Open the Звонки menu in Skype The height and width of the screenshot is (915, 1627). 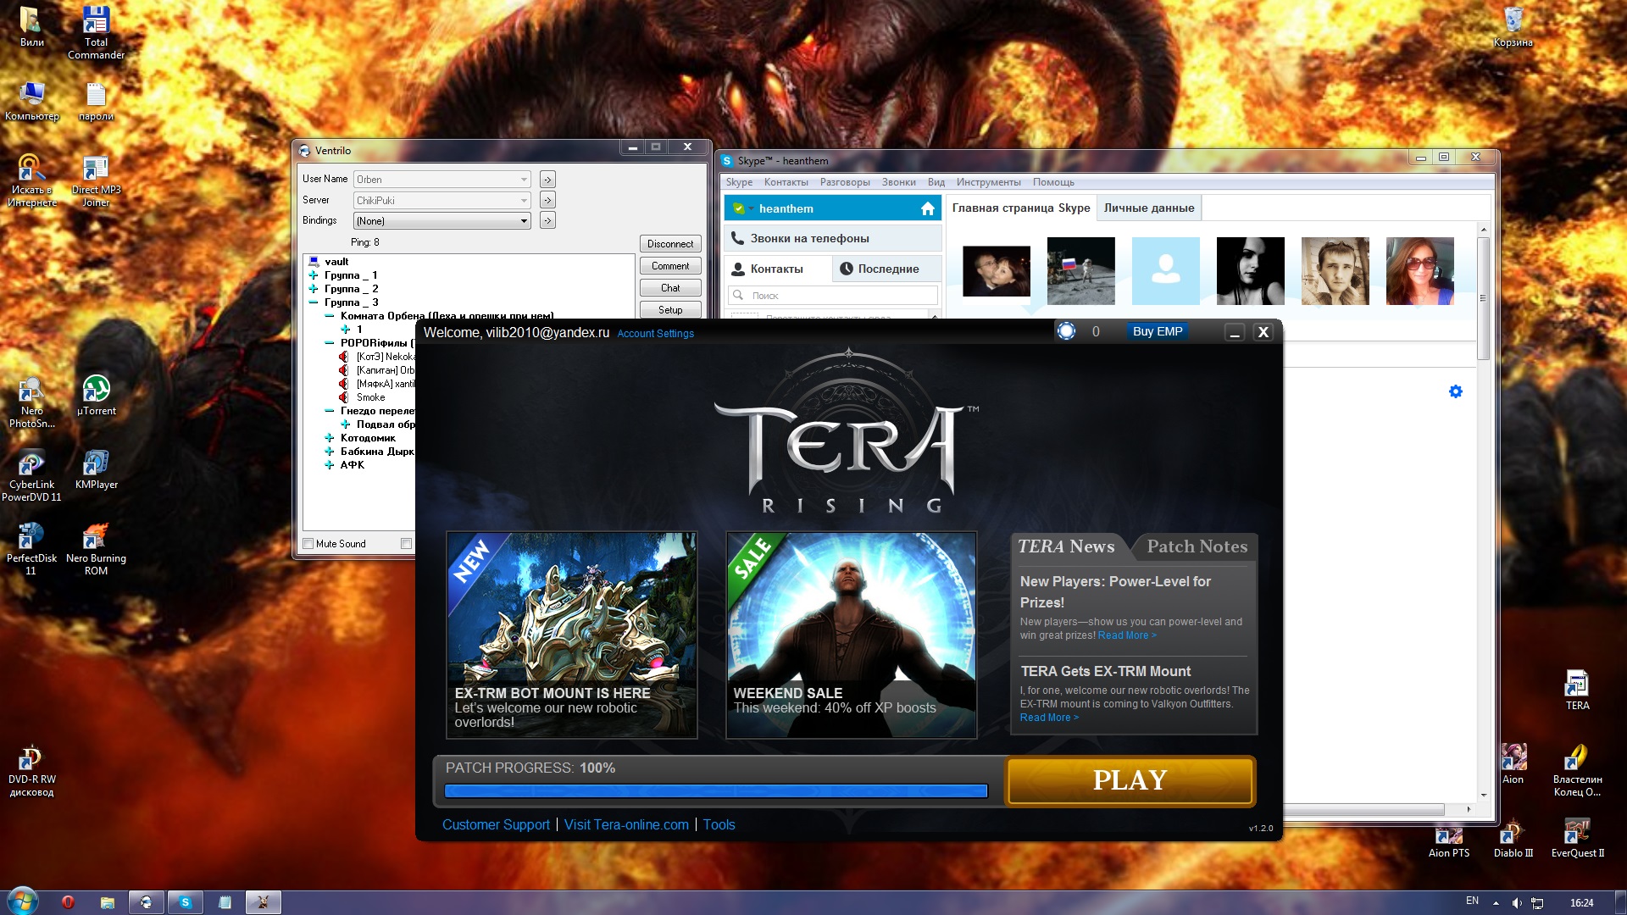point(898,182)
